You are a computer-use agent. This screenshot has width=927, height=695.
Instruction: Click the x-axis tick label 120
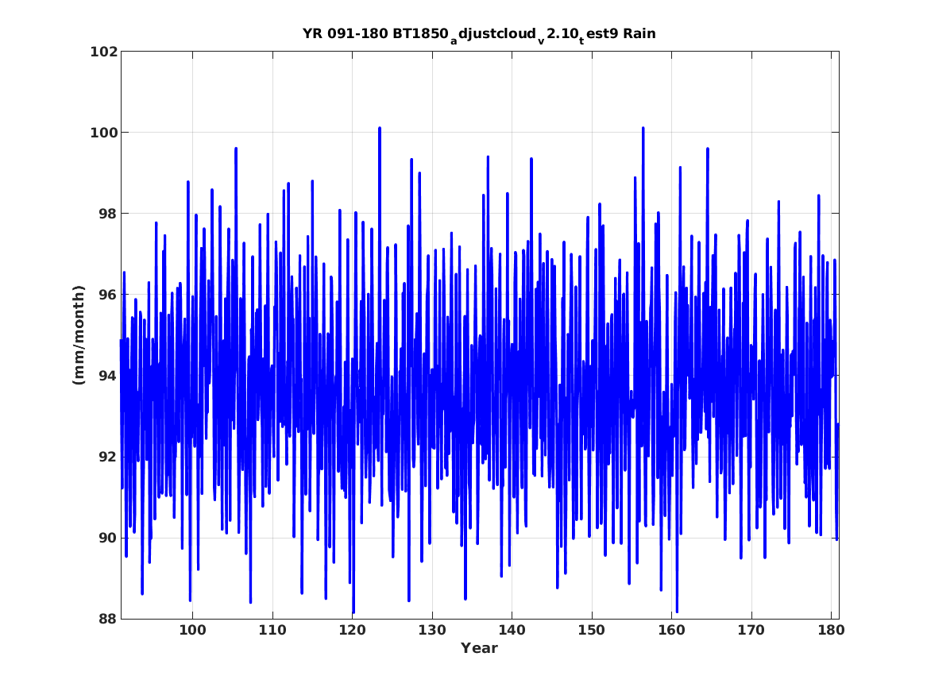coord(353,631)
